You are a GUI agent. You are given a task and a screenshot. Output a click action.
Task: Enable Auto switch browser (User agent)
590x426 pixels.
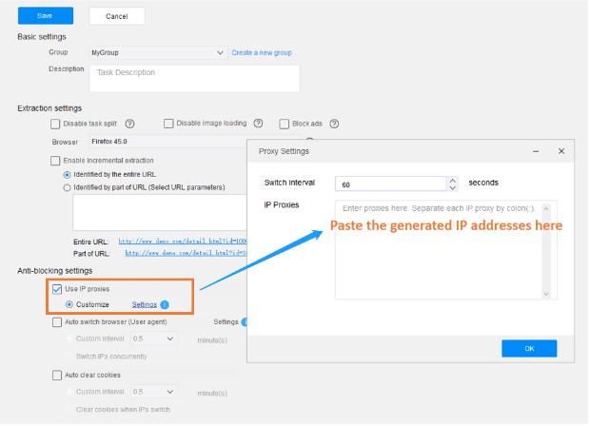click(57, 322)
